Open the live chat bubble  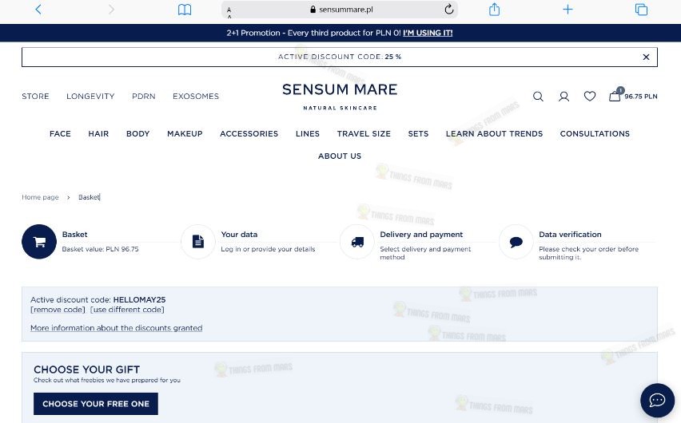tap(657, 400)
